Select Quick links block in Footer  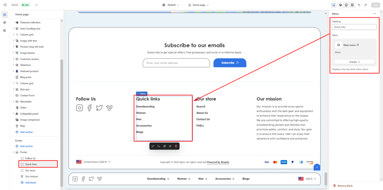pos(31,164)
